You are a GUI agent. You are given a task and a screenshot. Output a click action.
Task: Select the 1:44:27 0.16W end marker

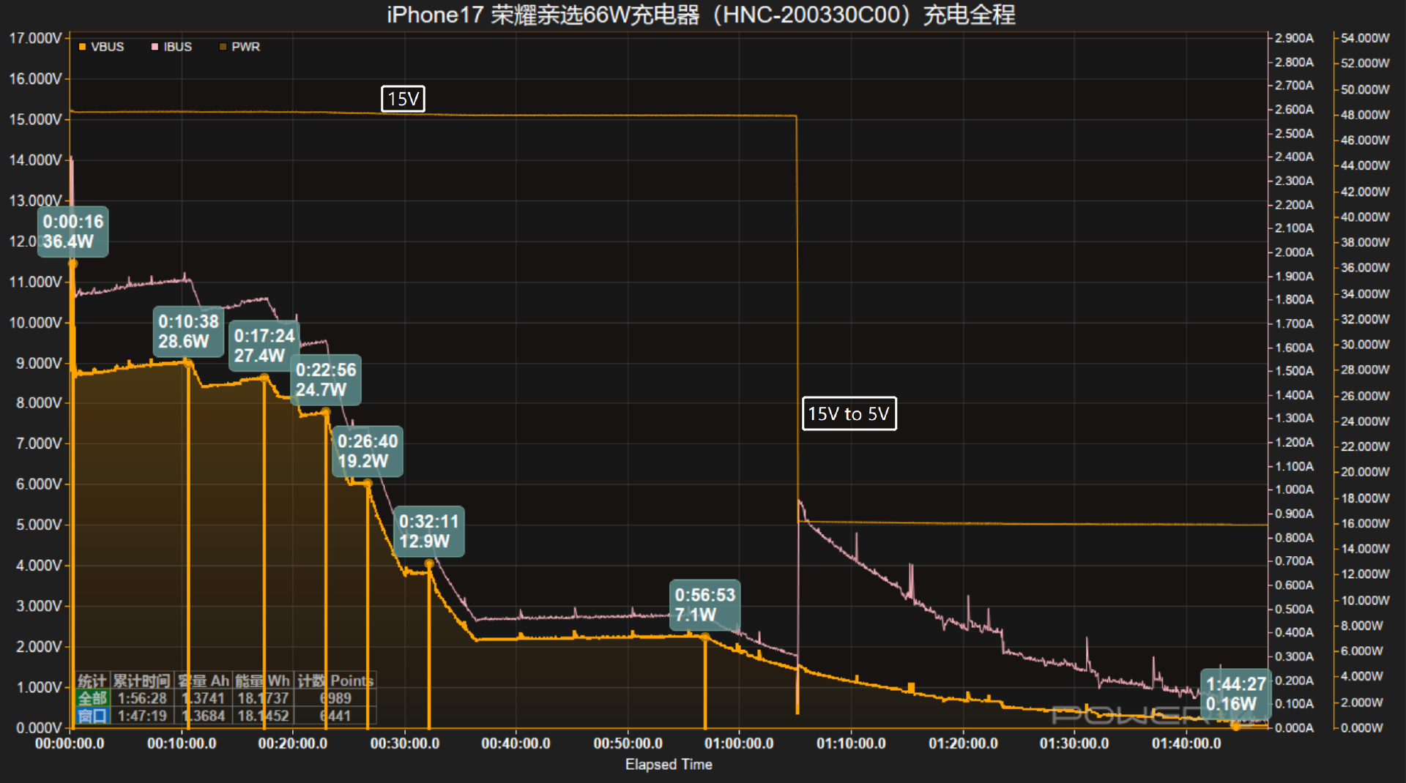tap(1235, 694)
